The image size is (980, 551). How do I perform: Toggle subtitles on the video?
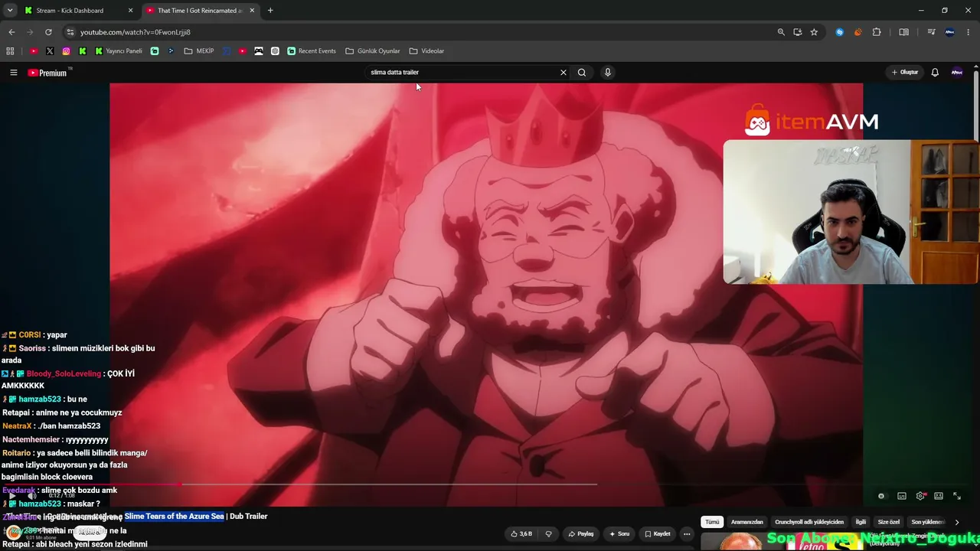(x=902, y=496)
